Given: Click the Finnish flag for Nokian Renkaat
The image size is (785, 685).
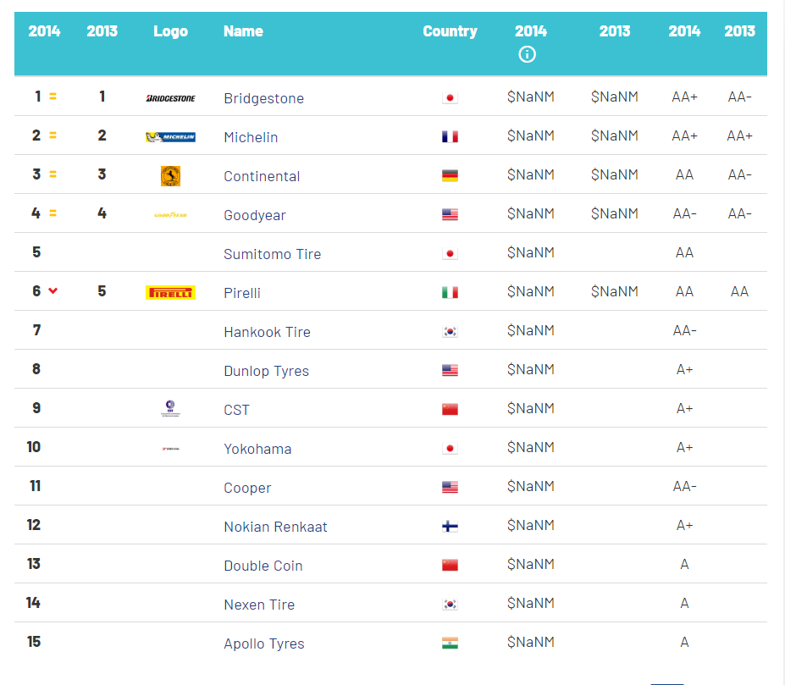Looking at the screenshot, I should click(450, 527).
